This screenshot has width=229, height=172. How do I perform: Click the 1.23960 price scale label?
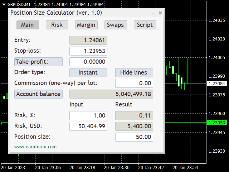point(217,114)
